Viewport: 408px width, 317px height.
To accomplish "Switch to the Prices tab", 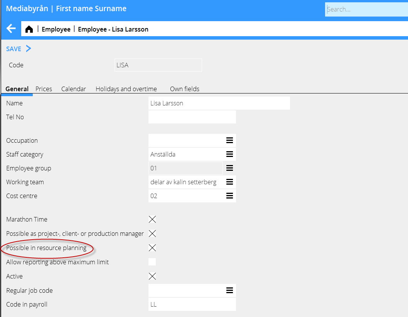I will click(44, 89).
